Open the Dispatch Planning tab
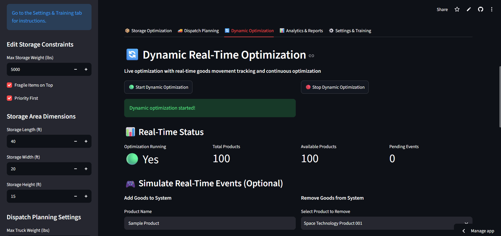 (x=198, y=31)
